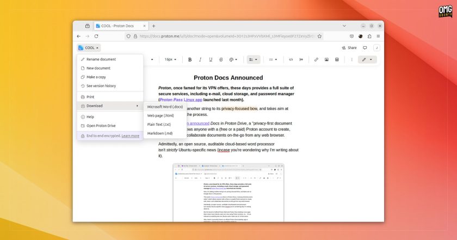
Task: Insert an image using the image icon
Action: point(326,59)
